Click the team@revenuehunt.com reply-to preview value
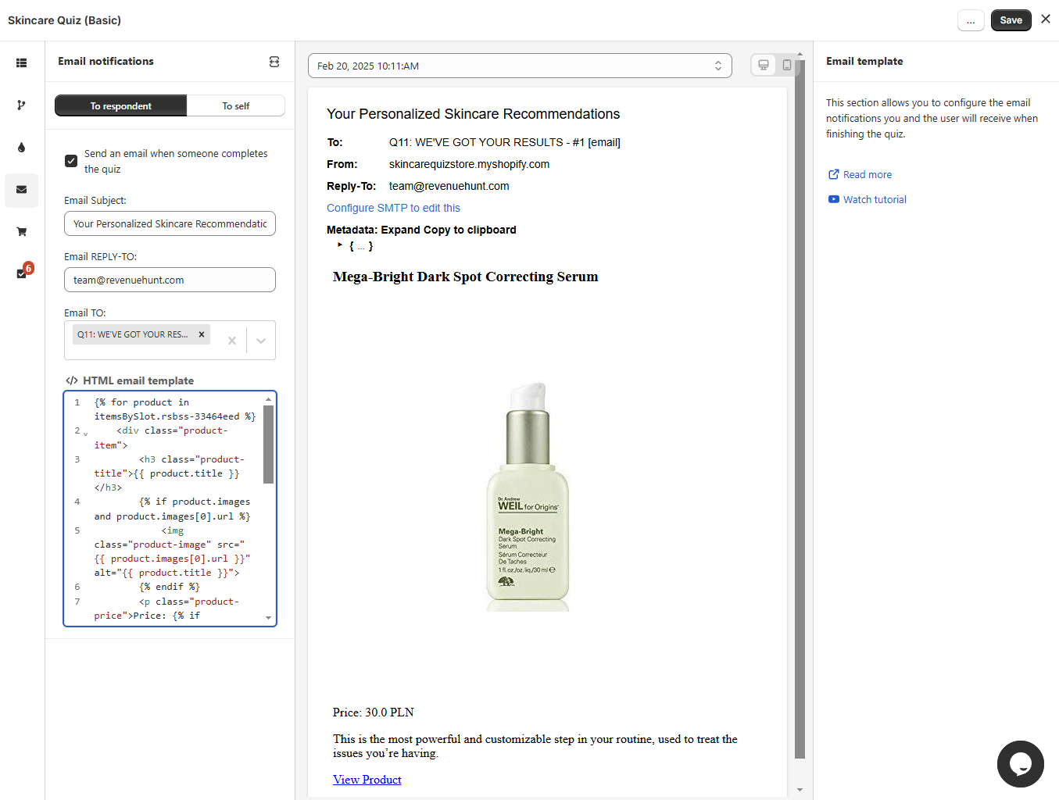Viewport: 1059px width, 800px height. pos(449,186)
